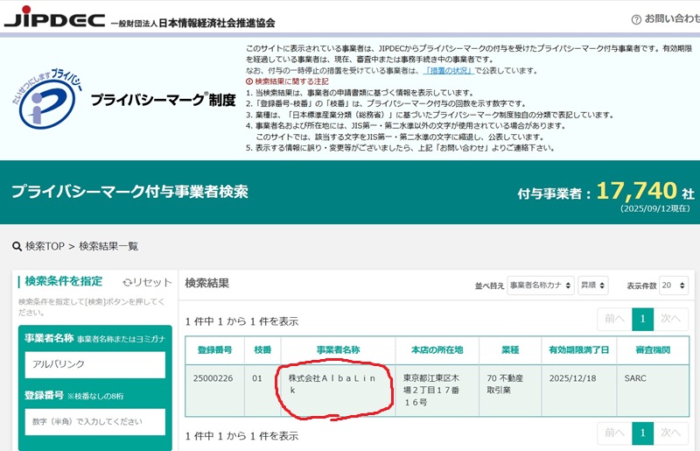Open the 措置の状況 link
This screenshot has height=451, width=700.
(x=450, y=70)
